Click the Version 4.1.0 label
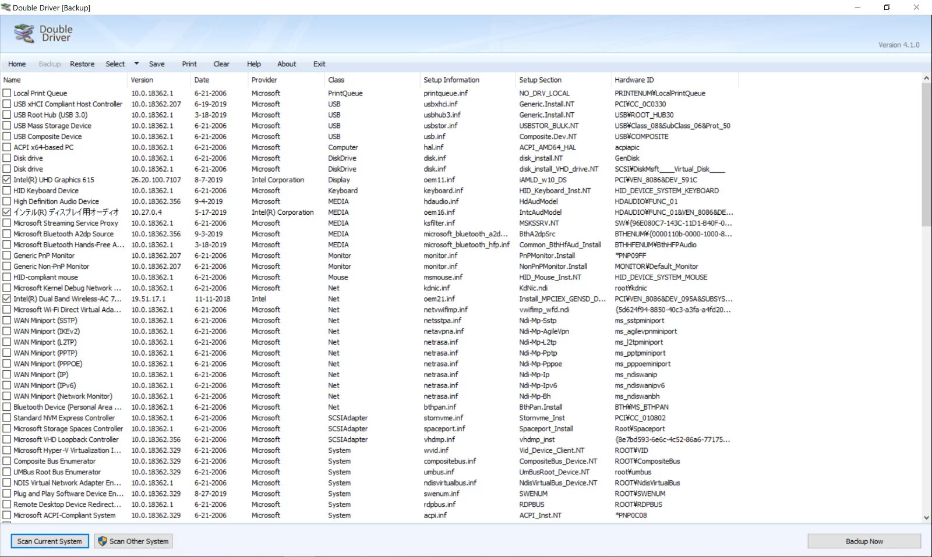This screenshot has height=557, width=932. click(x=899, y=45)
